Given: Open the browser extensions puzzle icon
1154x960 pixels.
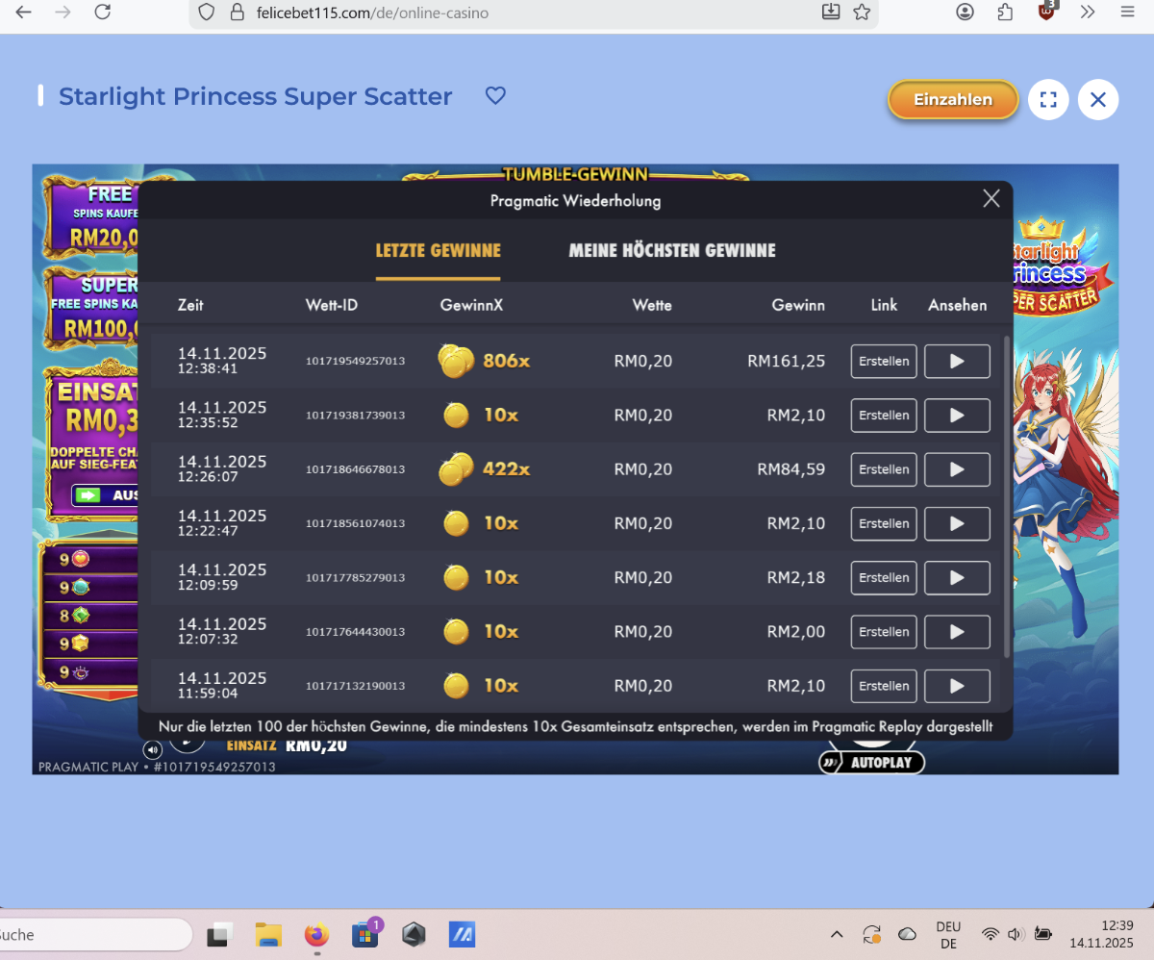Looking at the screenshot, I should [1005, 13].
